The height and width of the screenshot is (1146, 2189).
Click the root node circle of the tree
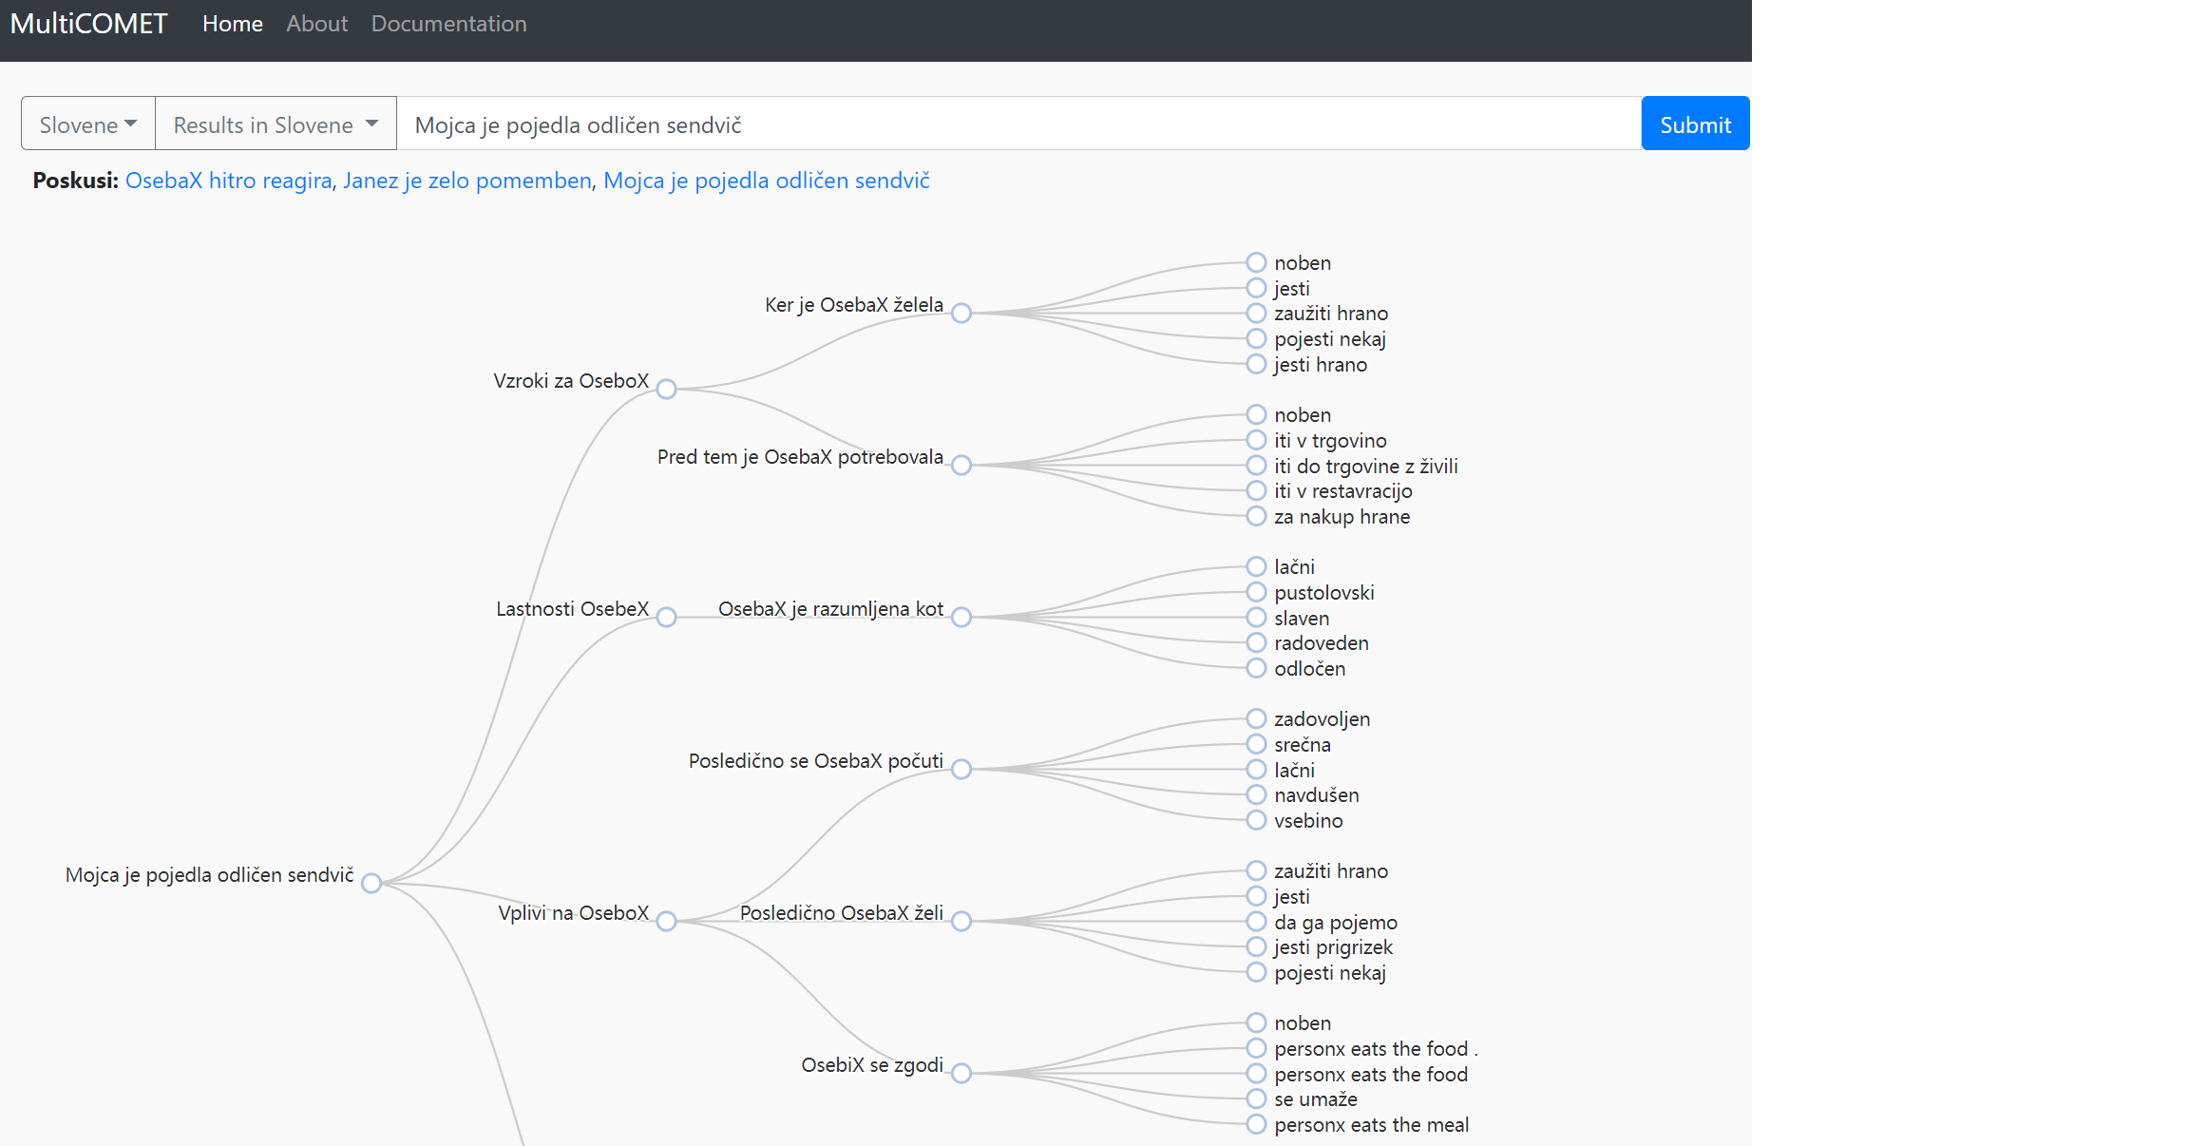tap(371, 883)
